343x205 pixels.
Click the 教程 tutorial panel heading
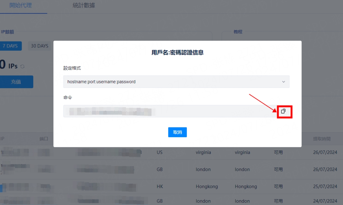pyautogui.click(x=238, y=32)
